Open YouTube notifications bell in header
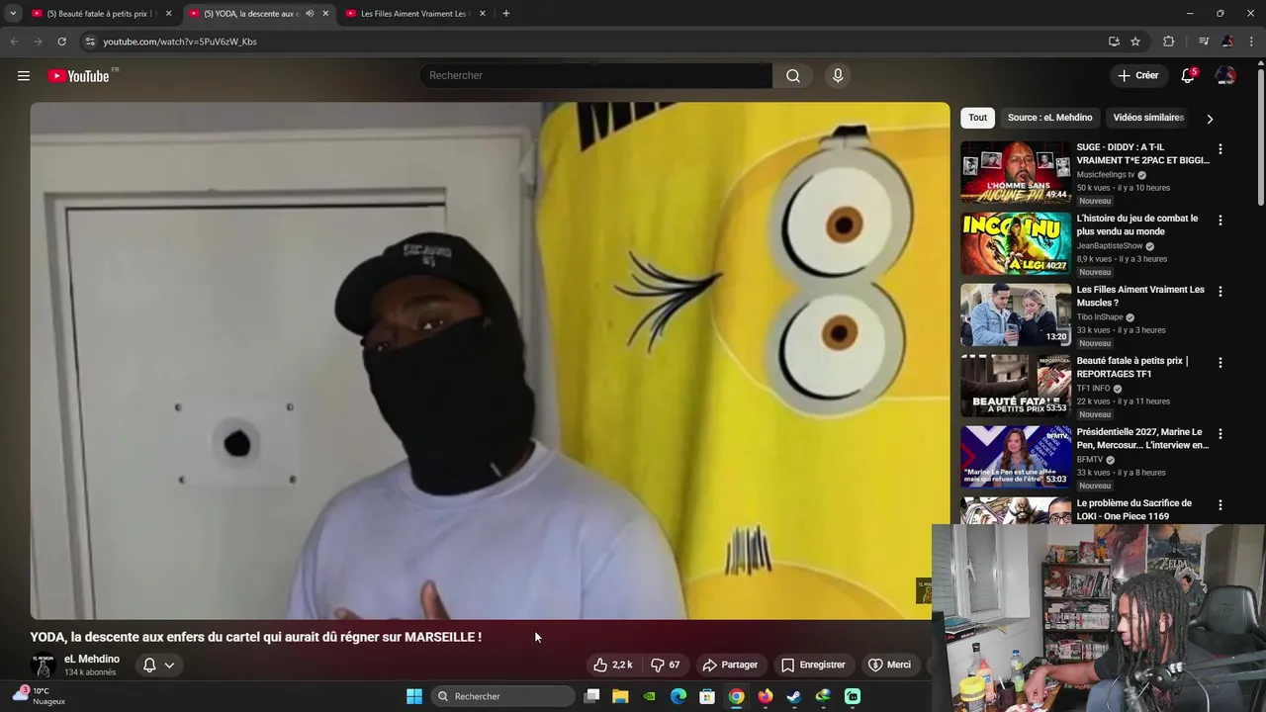 click(x=1188, y=76)
